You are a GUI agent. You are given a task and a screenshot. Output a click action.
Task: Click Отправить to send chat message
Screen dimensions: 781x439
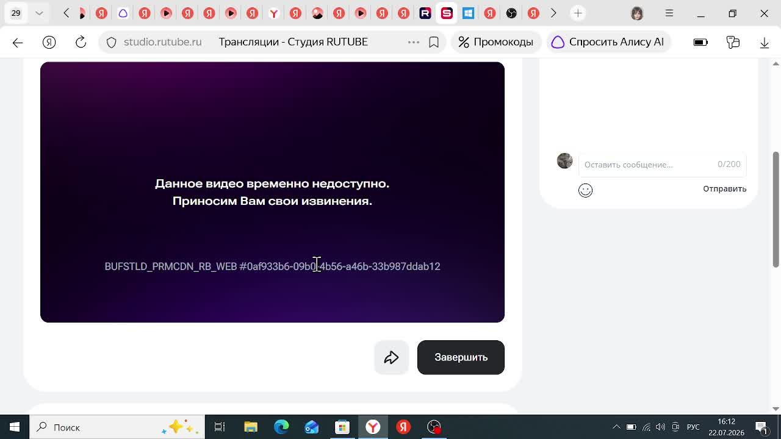click(724, 189)
